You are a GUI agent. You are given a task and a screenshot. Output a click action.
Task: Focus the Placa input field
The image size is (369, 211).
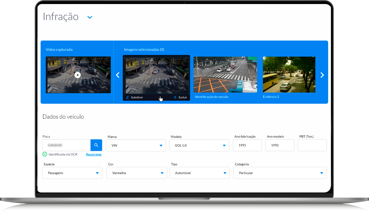pos(66,145)
